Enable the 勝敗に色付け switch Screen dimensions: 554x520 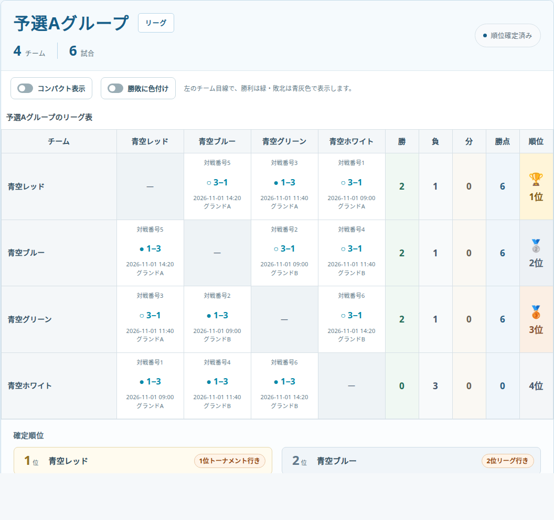point(115,88)
